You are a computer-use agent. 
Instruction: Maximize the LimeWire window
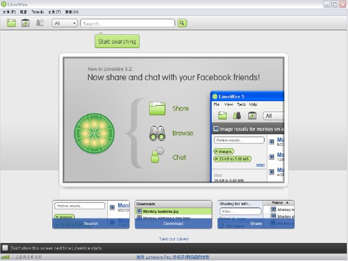pos(335,4)
